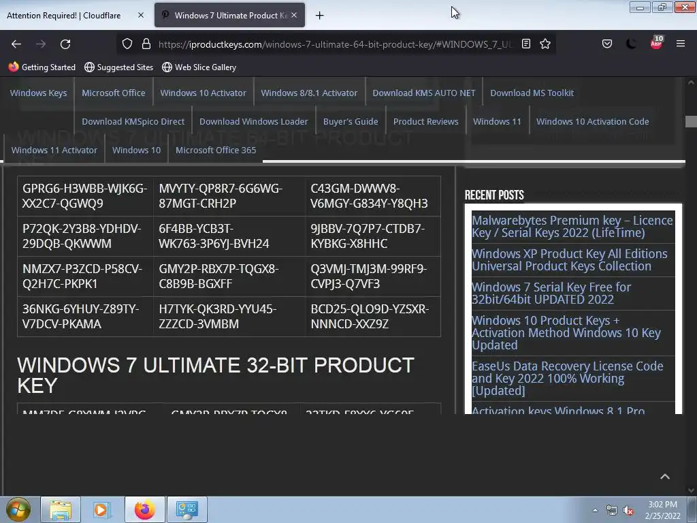Open the Windows XP Product Key post
The image size is (697, 523).
tap(570, 259)
